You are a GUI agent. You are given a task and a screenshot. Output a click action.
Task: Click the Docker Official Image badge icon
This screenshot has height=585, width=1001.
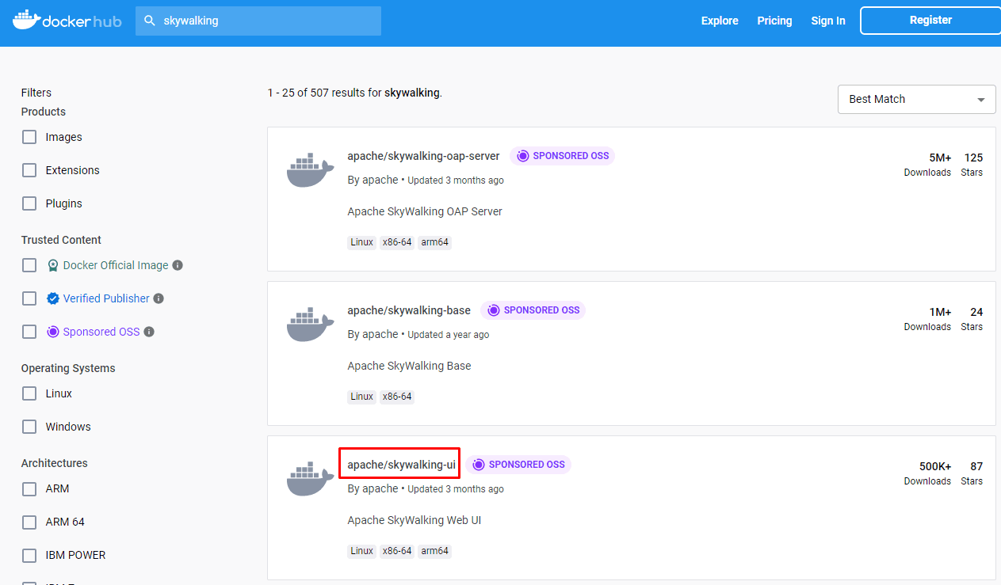(x=53, y=265)
